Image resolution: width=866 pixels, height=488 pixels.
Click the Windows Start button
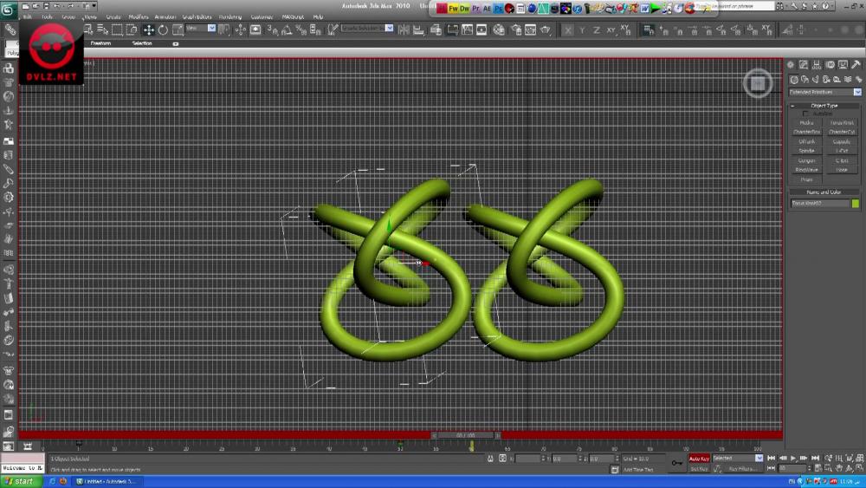21,481
